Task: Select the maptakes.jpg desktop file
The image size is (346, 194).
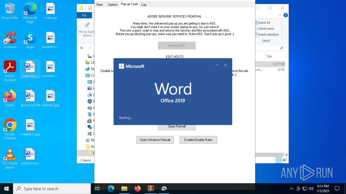Action: click(30, 127)
